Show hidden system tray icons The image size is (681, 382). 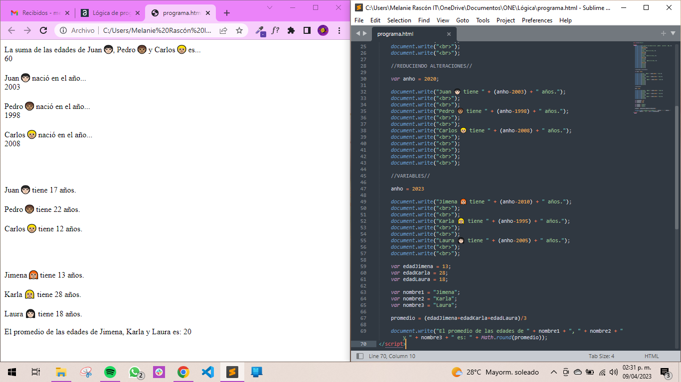(x=553, y=372)
